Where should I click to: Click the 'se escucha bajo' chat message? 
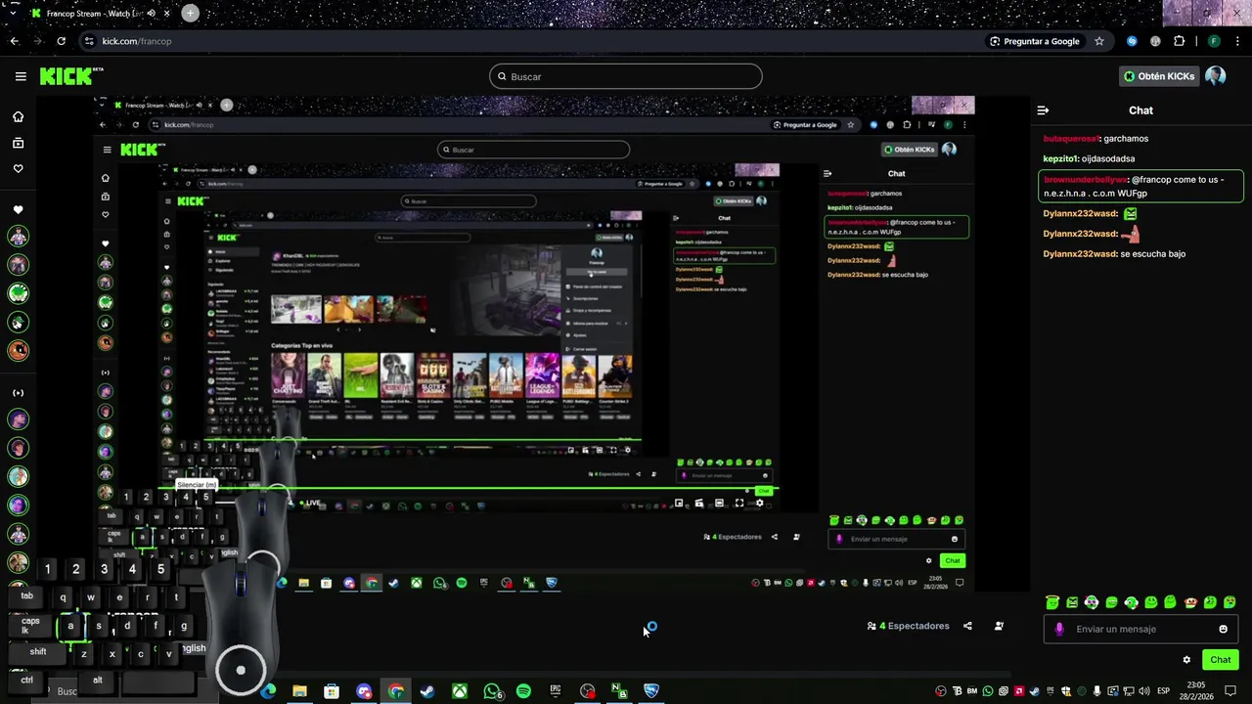(1152, 254)
